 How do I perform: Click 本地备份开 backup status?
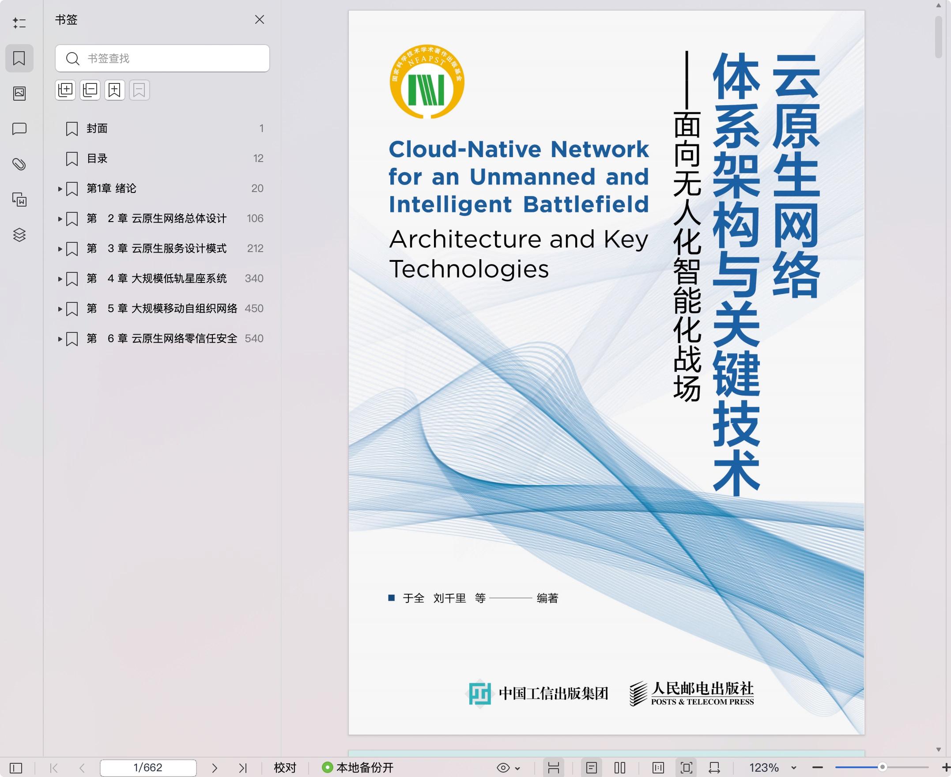click(358, 768)
